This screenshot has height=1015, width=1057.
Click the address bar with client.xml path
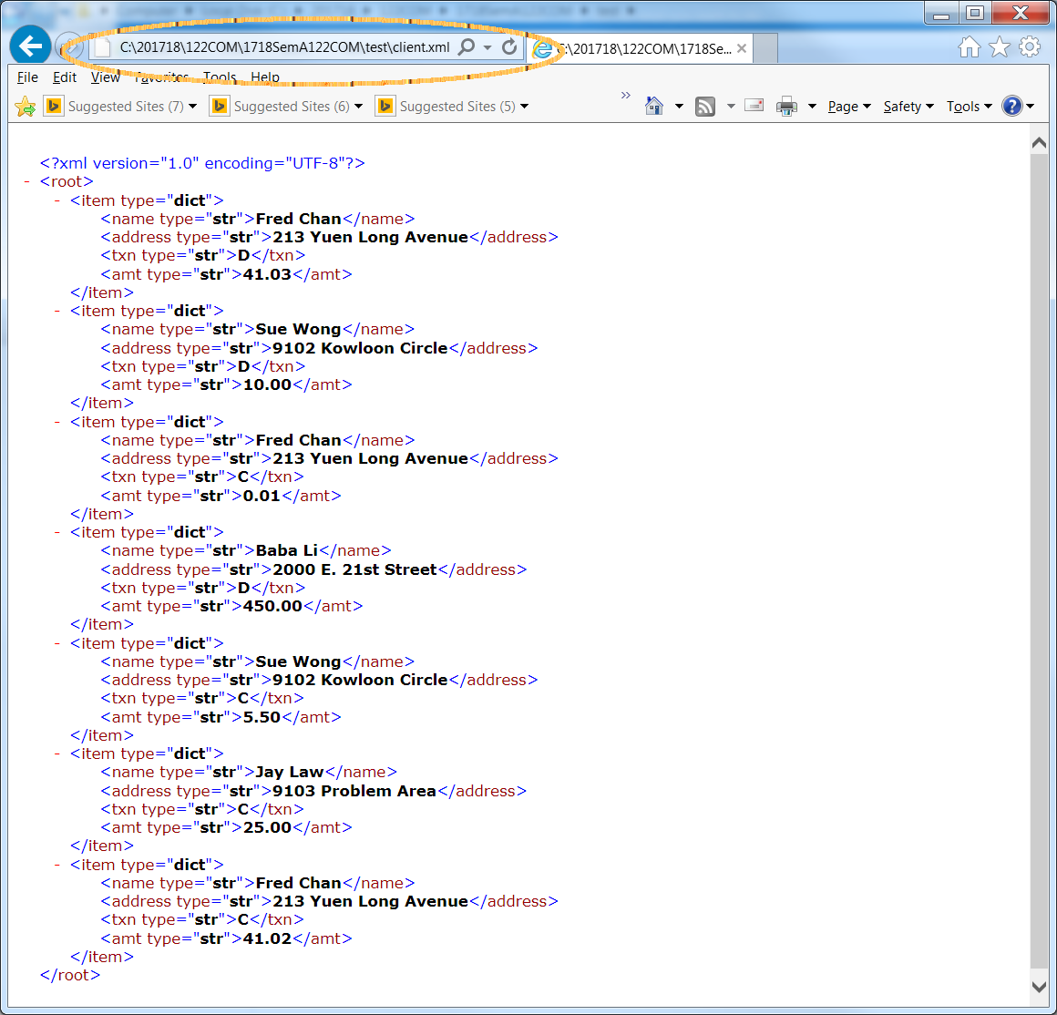284,47
